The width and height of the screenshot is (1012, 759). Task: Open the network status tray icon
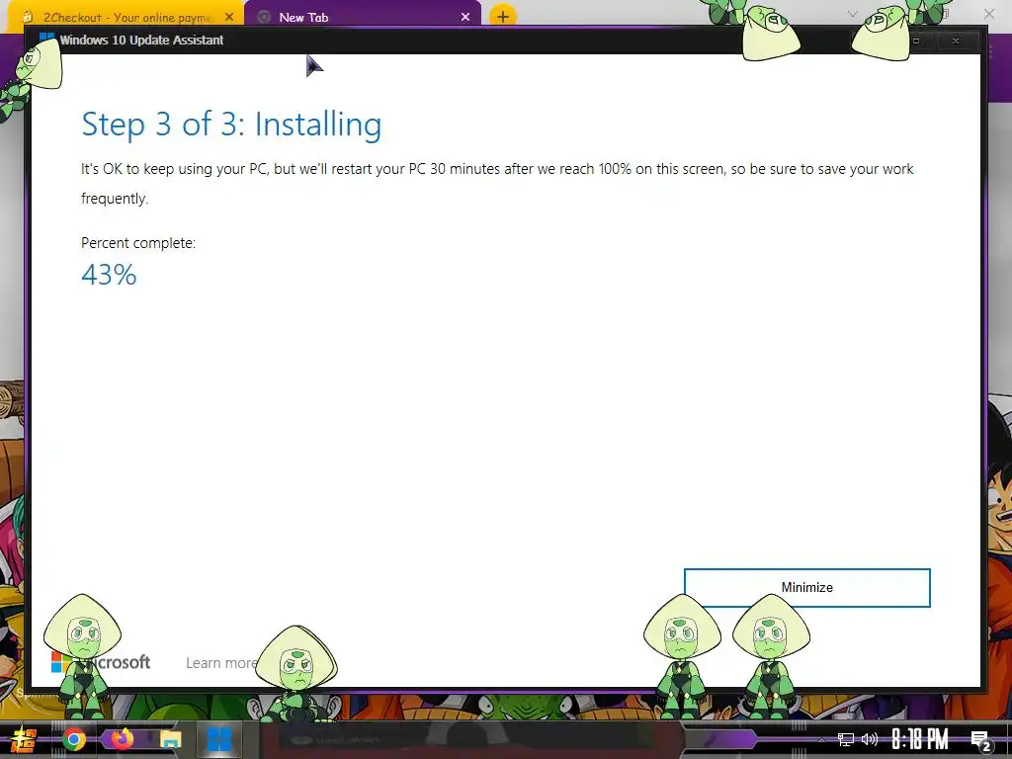coord(846,739)
